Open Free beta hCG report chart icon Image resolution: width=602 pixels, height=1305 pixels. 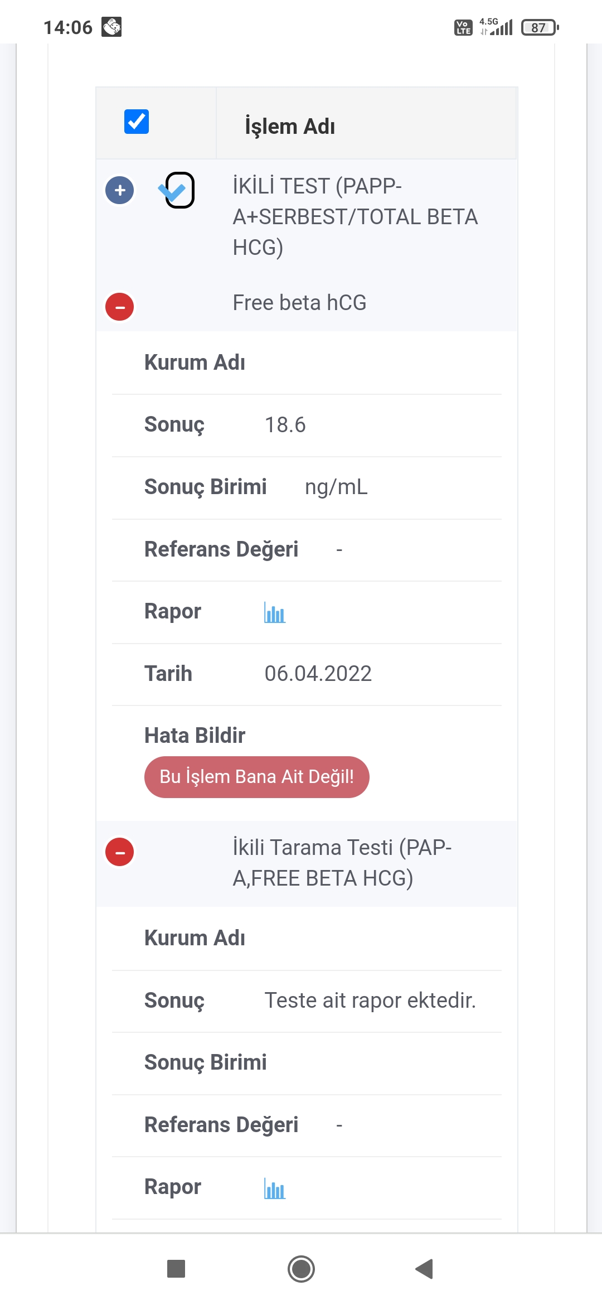point(274,613)
